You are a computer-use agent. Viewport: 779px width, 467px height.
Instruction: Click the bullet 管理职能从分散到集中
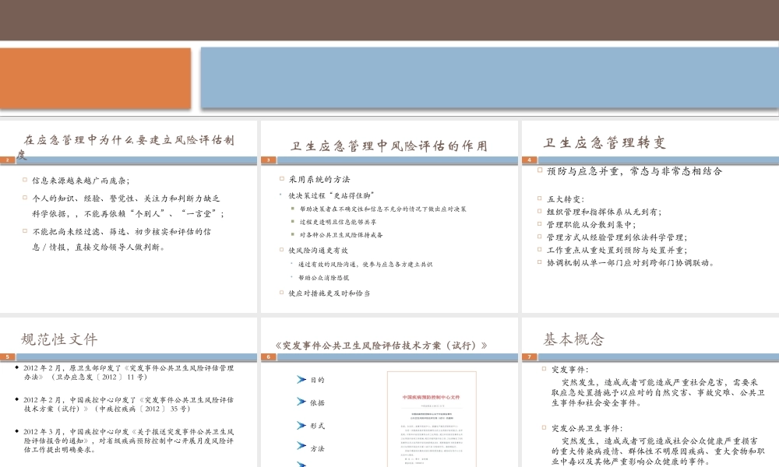point(591,225)
